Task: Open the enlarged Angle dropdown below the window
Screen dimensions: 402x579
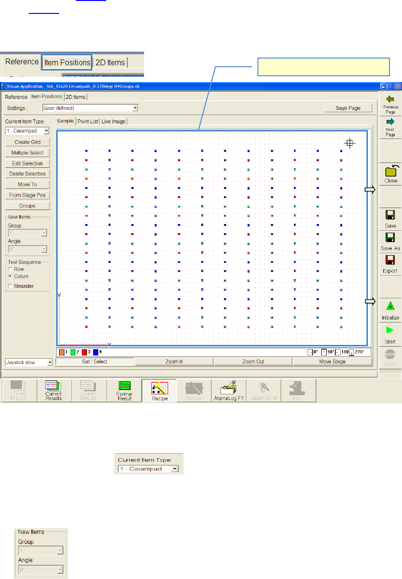Action: [40, 570]
